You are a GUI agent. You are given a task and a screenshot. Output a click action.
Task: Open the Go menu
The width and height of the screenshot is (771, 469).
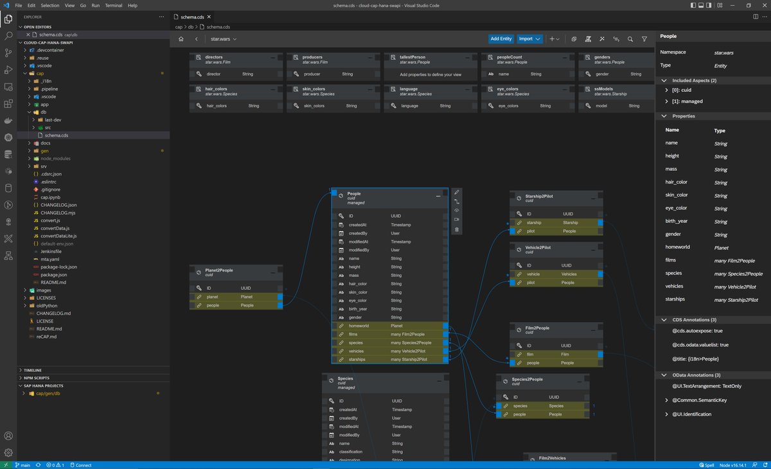(84, 5)
